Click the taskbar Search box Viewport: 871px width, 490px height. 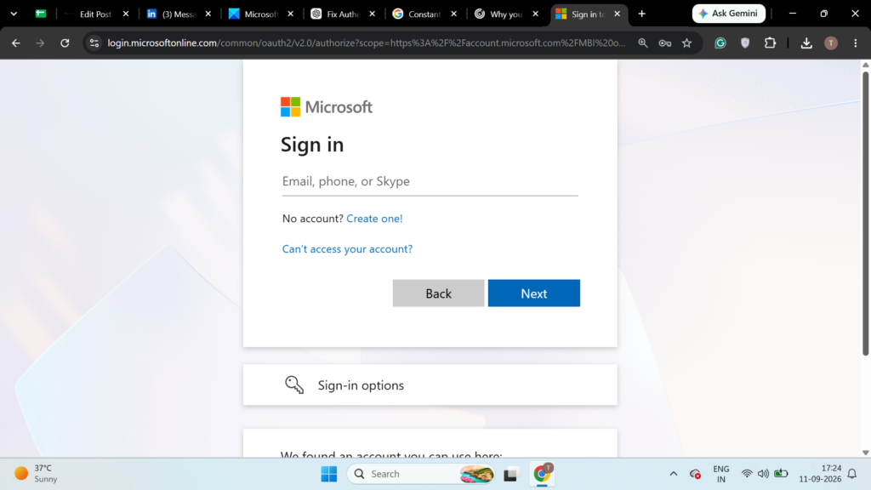point(420,474)
